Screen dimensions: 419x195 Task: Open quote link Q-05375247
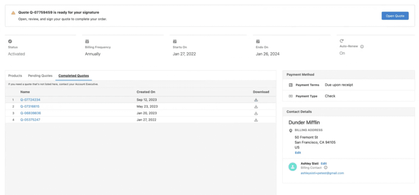[30, 120]
